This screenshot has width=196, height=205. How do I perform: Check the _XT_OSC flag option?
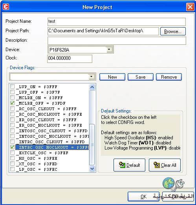pos(12,164)
